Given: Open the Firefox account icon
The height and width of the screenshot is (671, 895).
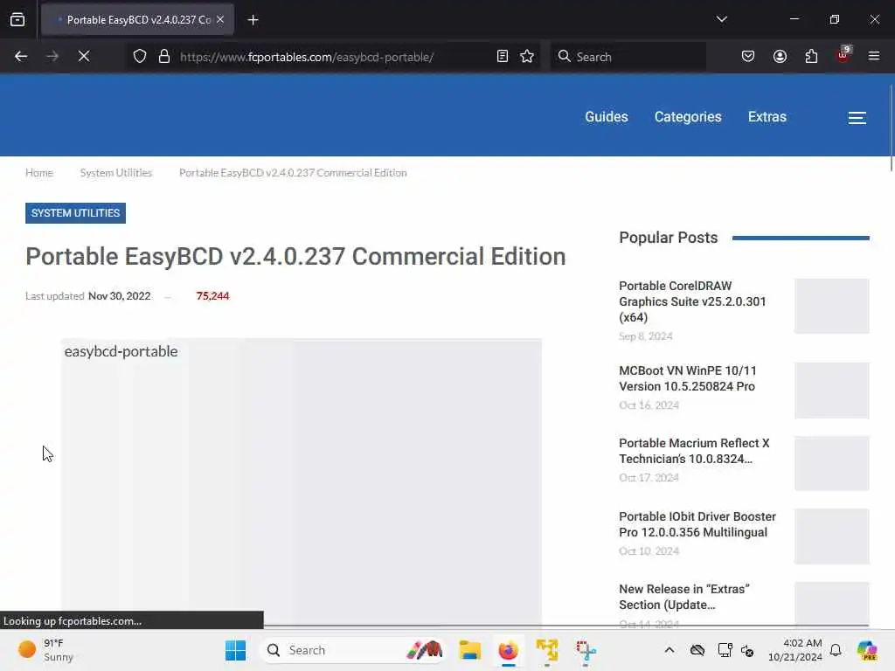Looking at the screenshot, I should coord(780,56).
